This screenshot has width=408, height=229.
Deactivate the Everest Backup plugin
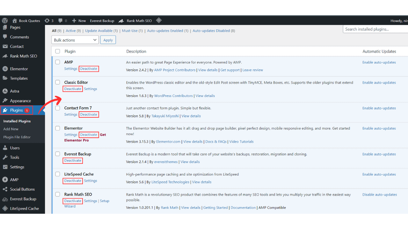point(72,161)
